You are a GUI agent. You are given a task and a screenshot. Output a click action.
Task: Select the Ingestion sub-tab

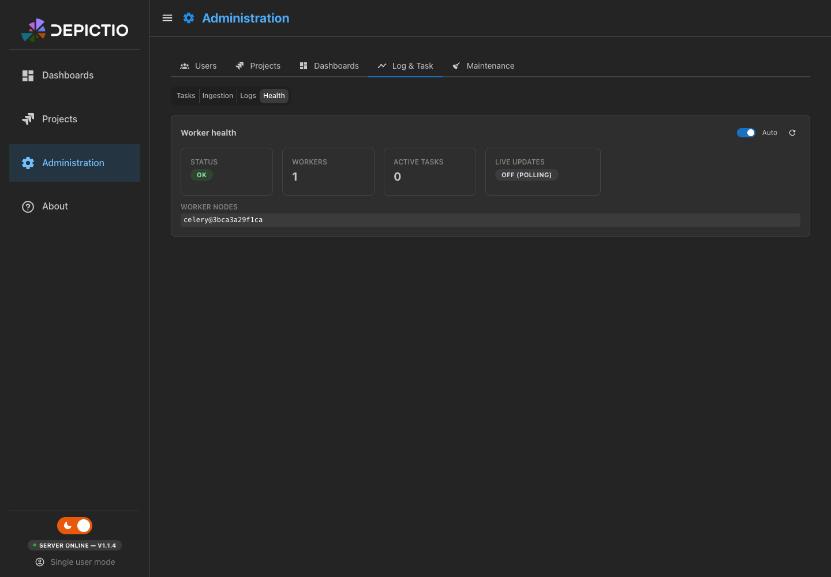[x=218, y=96]
